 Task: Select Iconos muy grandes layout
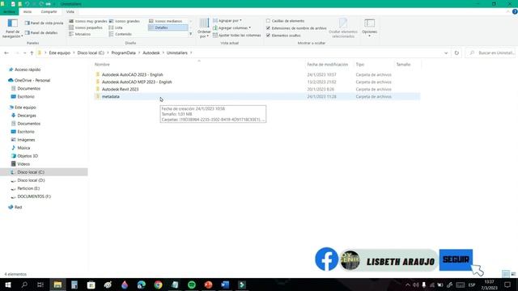88,21
